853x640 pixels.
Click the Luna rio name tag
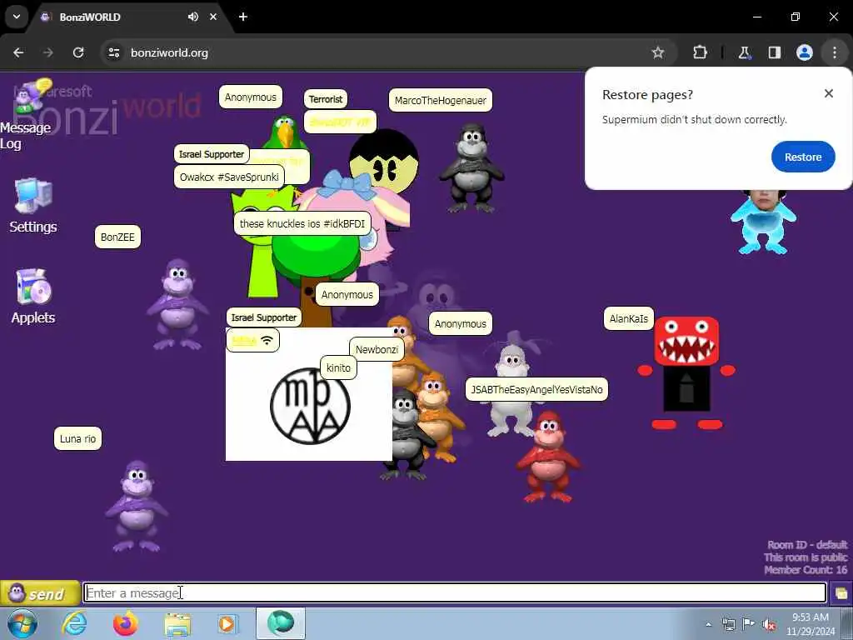[x=77, y=438]
